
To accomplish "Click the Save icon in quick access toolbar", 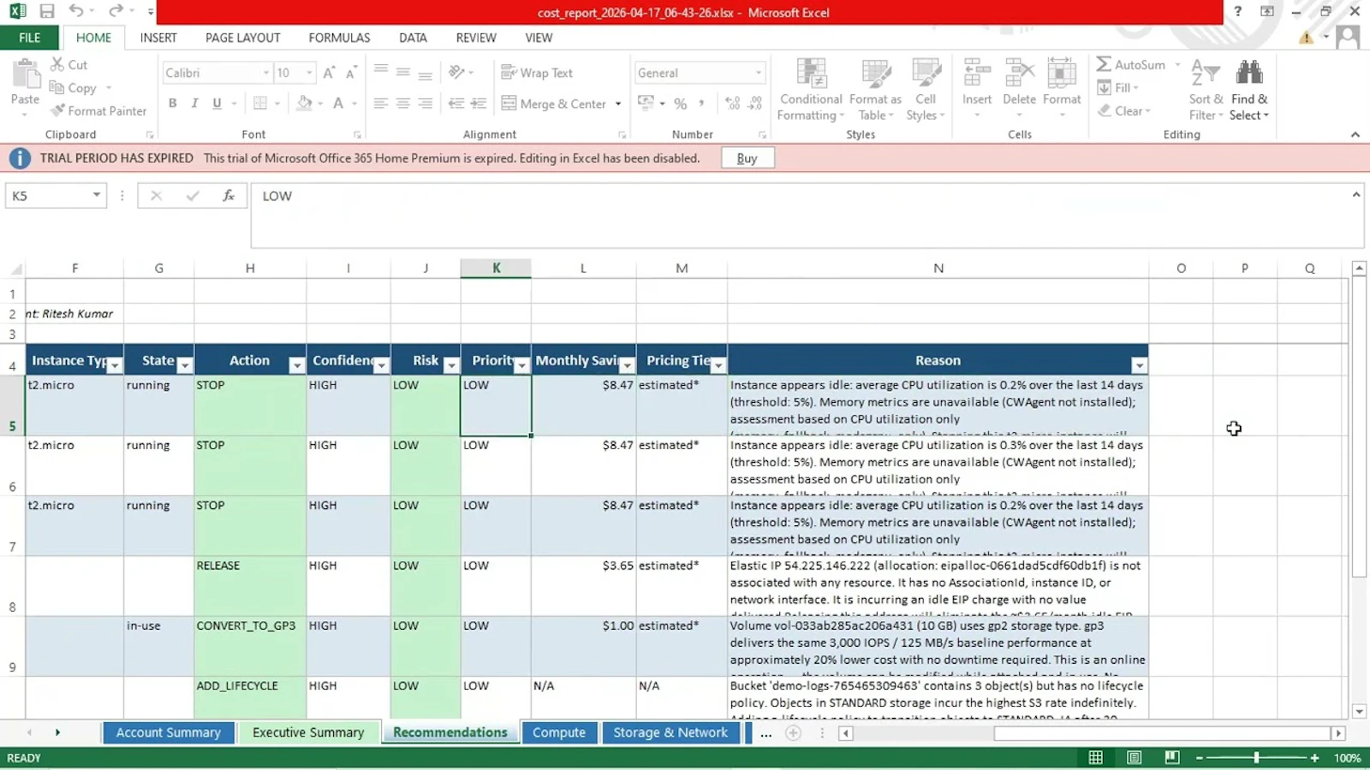I will [x=47, y=12].
